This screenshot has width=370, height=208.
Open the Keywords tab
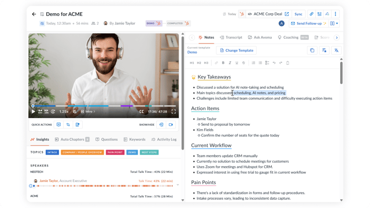point(135,140)
